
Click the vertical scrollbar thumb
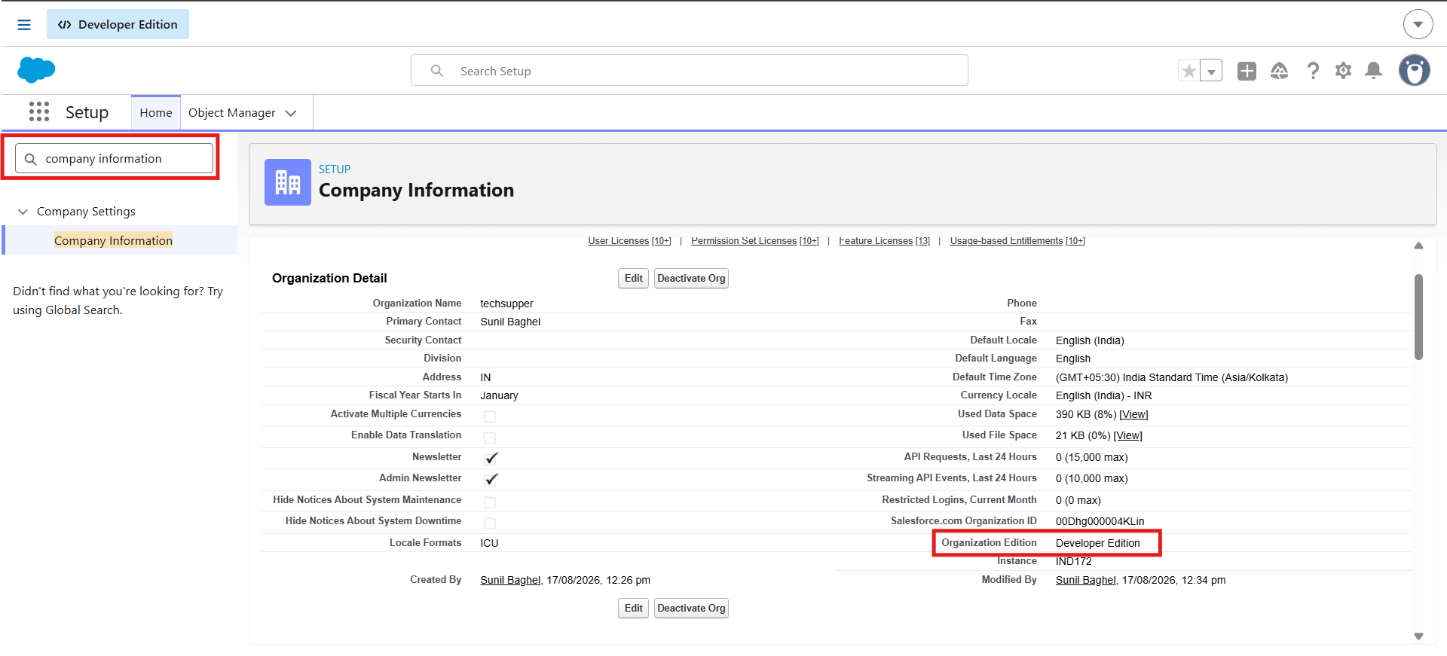tap(1418, 317)
